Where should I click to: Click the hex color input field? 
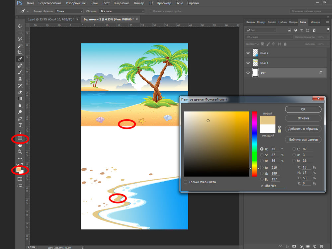tap(274, 186)
